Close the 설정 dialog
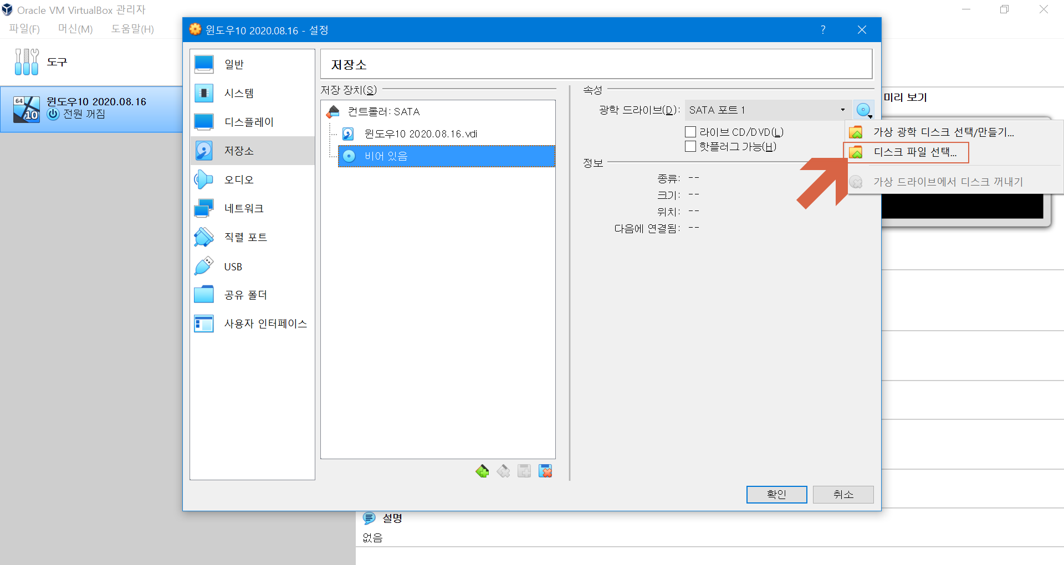Viewport: 1064px width, 565px height. coord(862,30)
